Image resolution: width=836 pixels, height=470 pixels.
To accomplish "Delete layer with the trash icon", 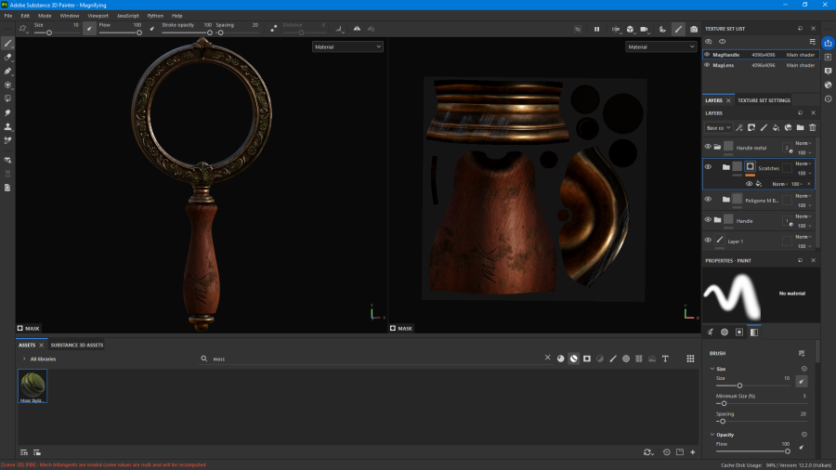I will click(x=813, y=128).
